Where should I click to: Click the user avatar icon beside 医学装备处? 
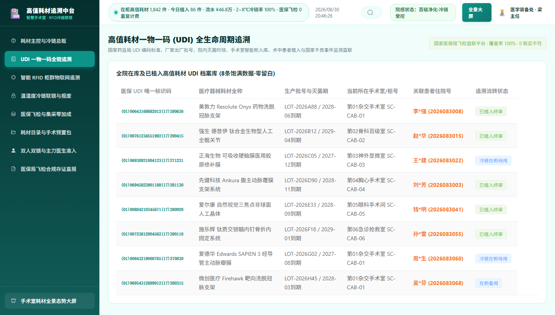502,12
